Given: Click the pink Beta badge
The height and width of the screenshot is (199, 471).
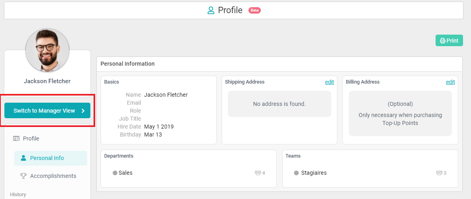Looking at the screenshot, I should coord(254,10).
